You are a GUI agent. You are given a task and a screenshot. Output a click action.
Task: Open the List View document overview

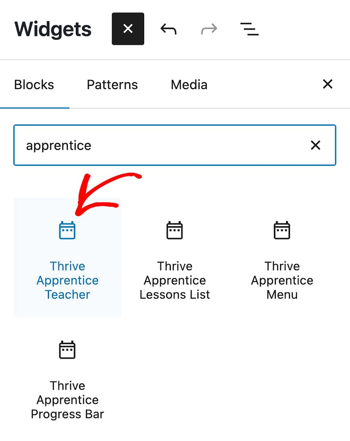(x=249, y=29)
